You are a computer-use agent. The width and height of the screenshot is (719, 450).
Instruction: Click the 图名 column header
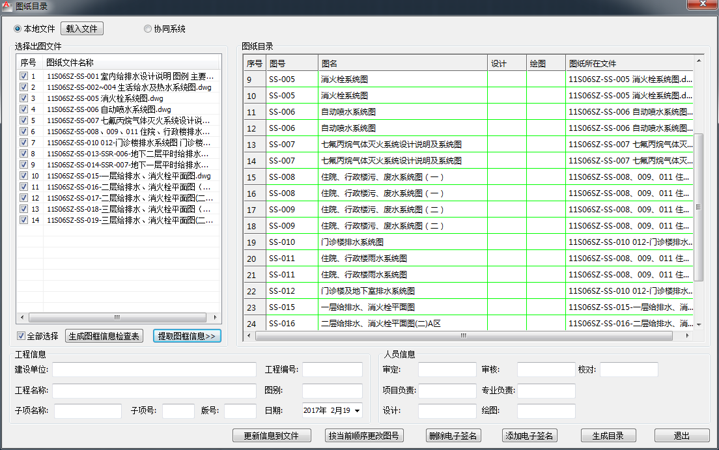coord(402,64)
